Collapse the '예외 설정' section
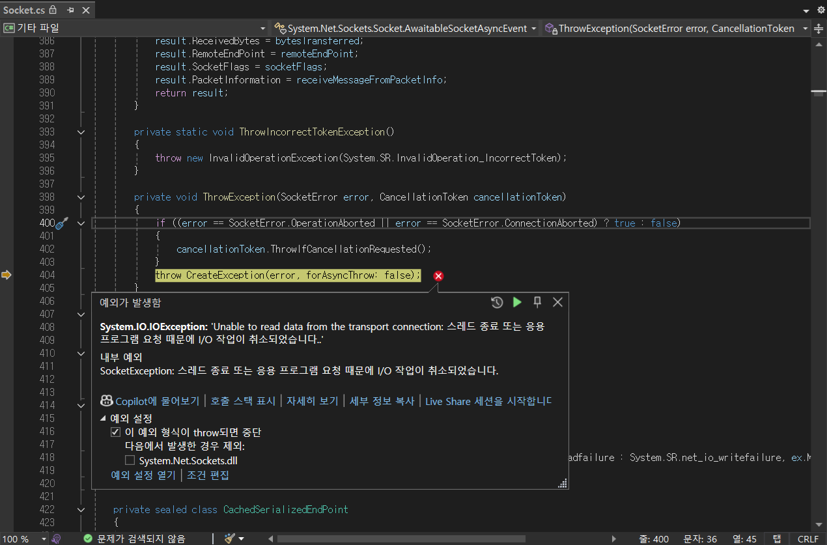The width and height of the screenshot is (827, 545). 102,418
